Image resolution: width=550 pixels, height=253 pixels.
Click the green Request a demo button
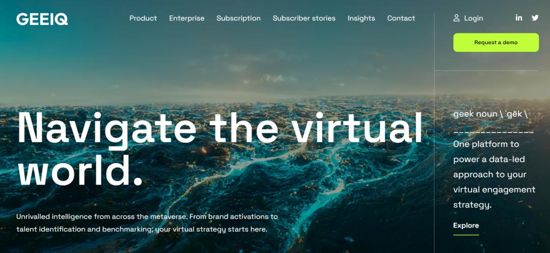[x=496, y=42]
